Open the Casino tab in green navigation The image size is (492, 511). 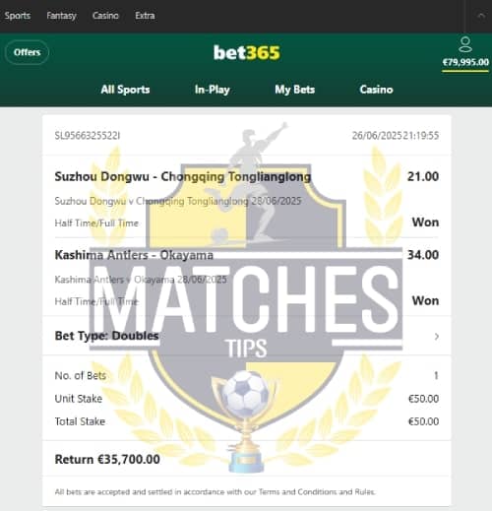point(376,90)
